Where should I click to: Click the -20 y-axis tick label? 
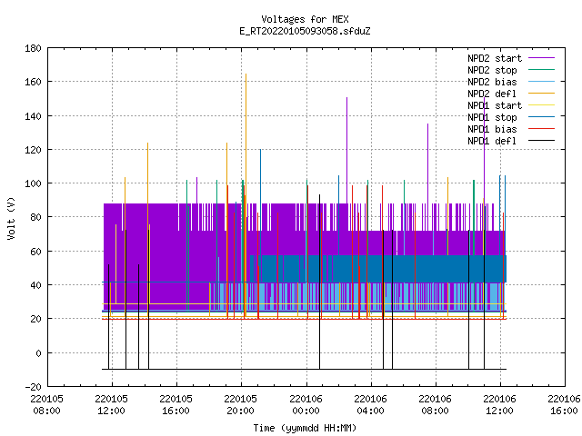[33, 387]
